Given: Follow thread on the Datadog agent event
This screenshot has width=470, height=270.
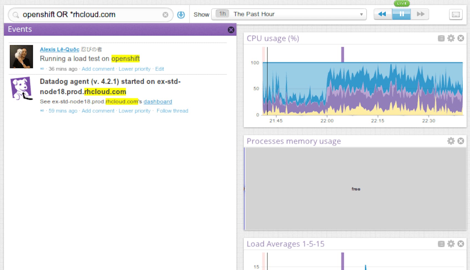Looking at the screenshot, I should click(x=172, y=111).
